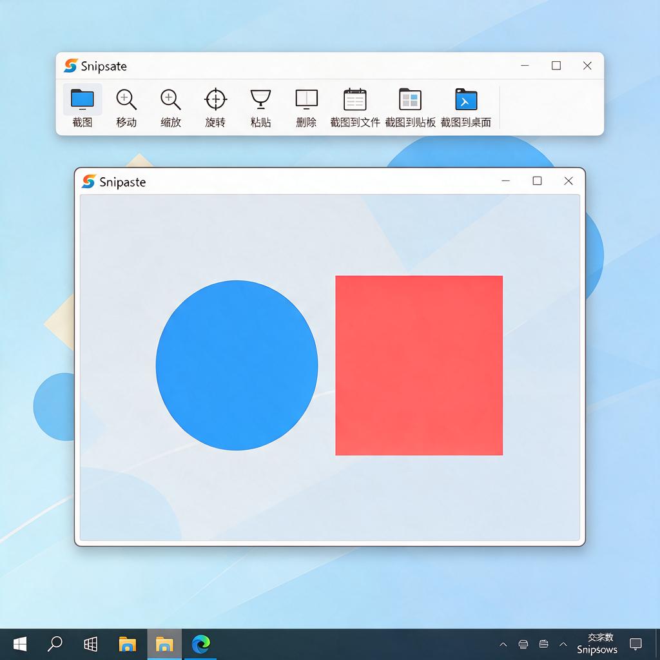Image resolution: width=660 pixels, height=660 pixels.
Task: Minimize the Snipsate toolbar window
Action: click(525, 66)
